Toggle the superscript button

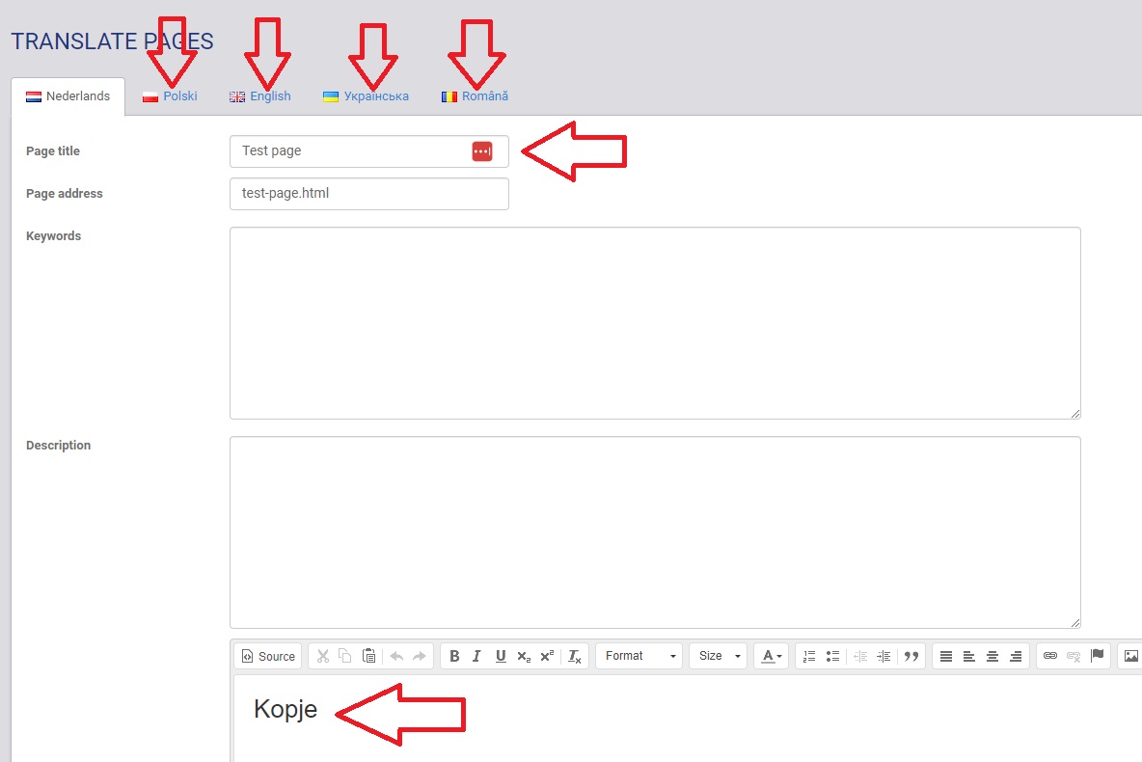(x=547, y=656)
